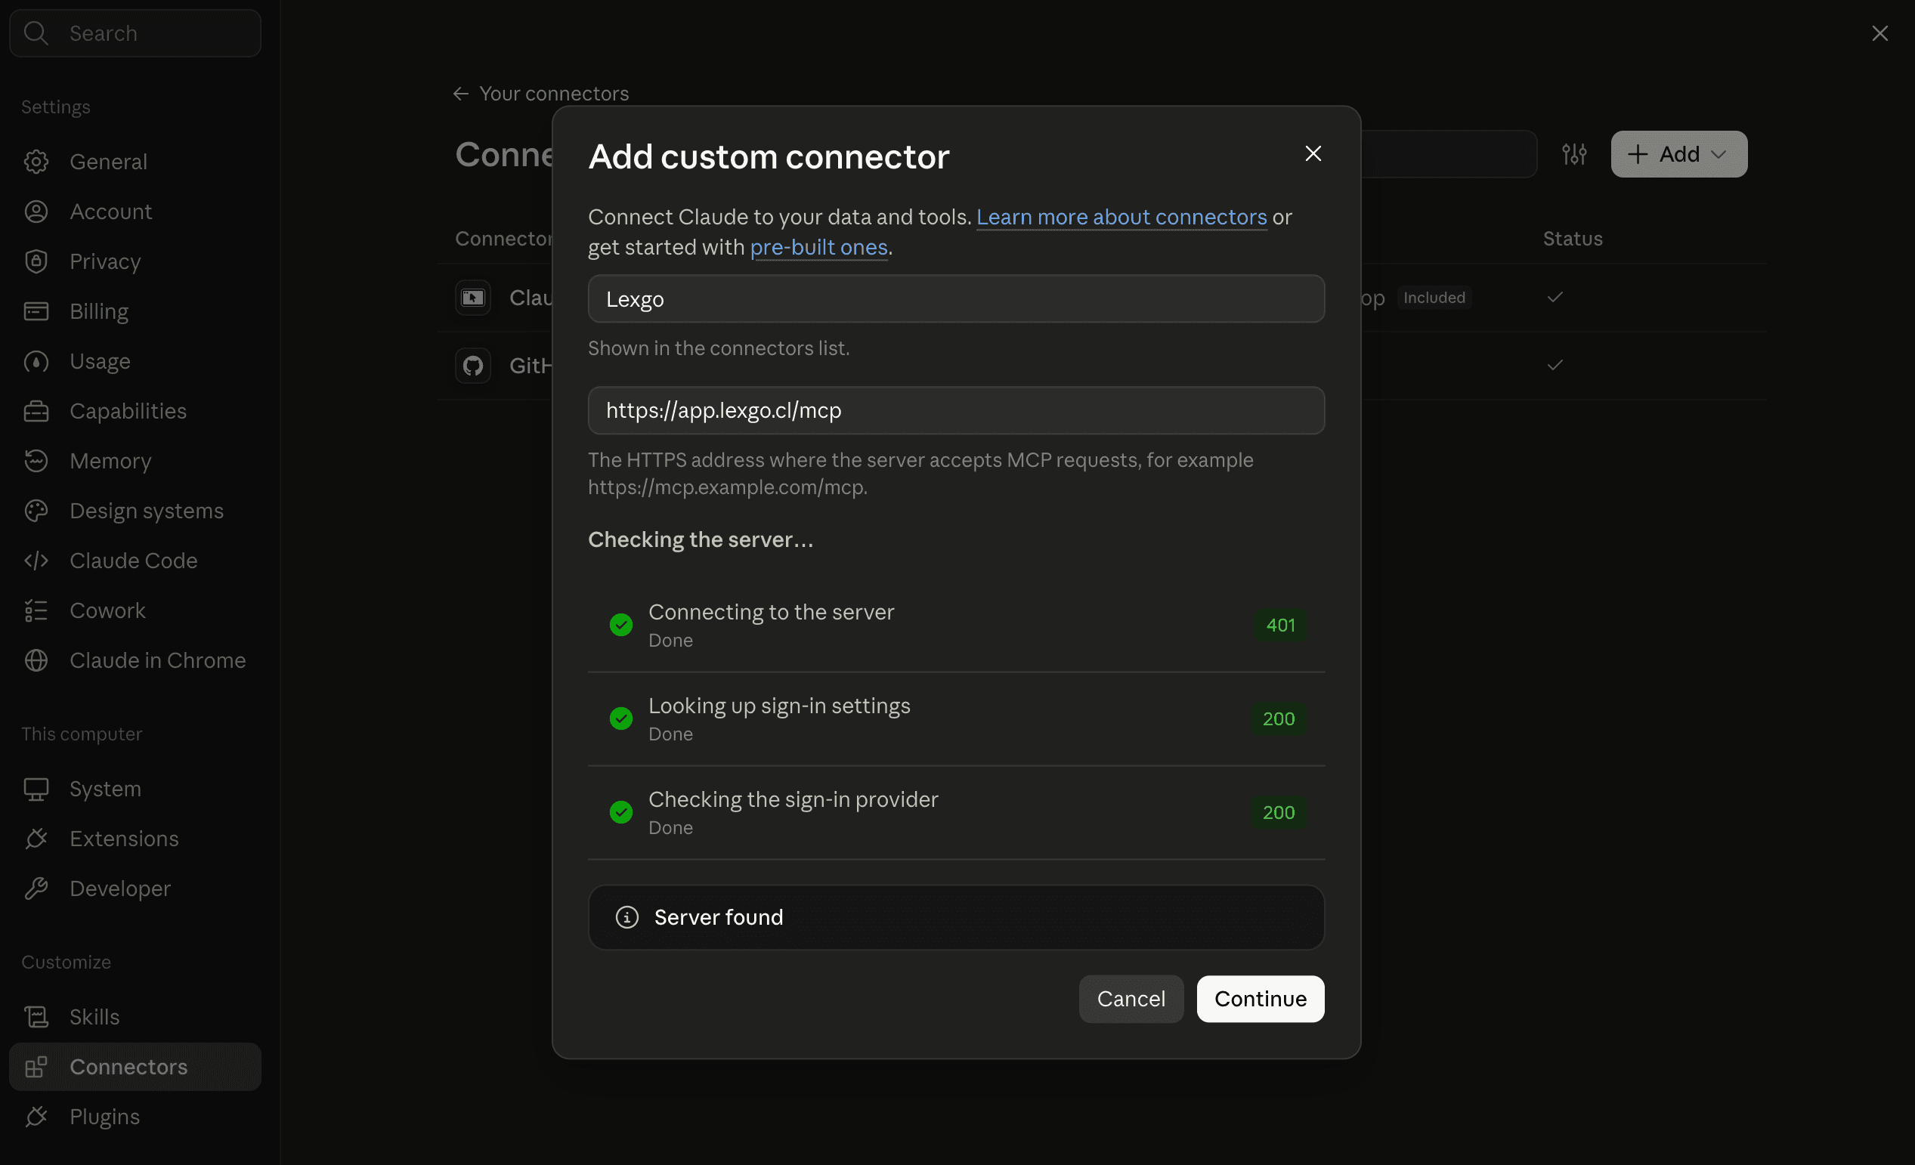Follow Learn more about connectors link
The height and width of the screenshot is (1165, 1915).
tap(1121, 217)
